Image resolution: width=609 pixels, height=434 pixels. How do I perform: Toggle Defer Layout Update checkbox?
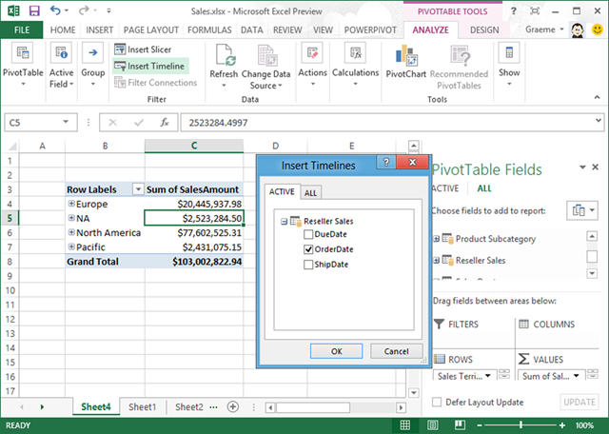pos(438,402)
